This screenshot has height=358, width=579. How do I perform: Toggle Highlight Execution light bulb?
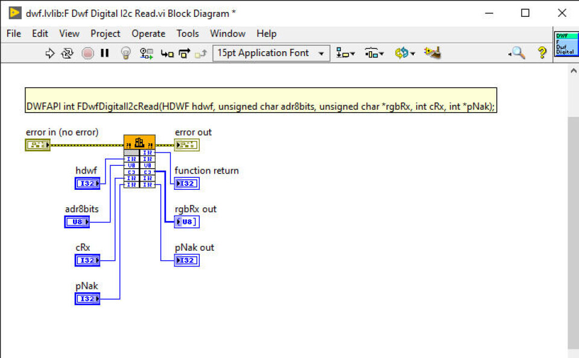pyautogui.click(x=126, y=53)
